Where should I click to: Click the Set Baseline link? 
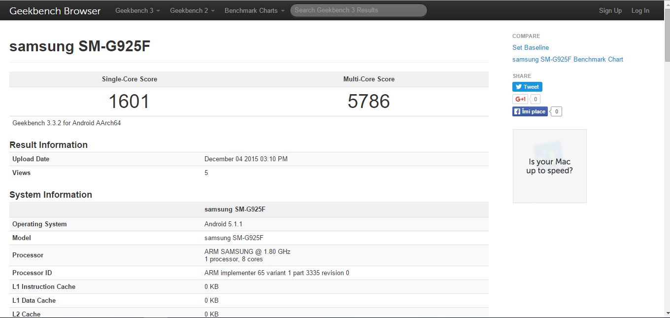click(x=531, y=47)
